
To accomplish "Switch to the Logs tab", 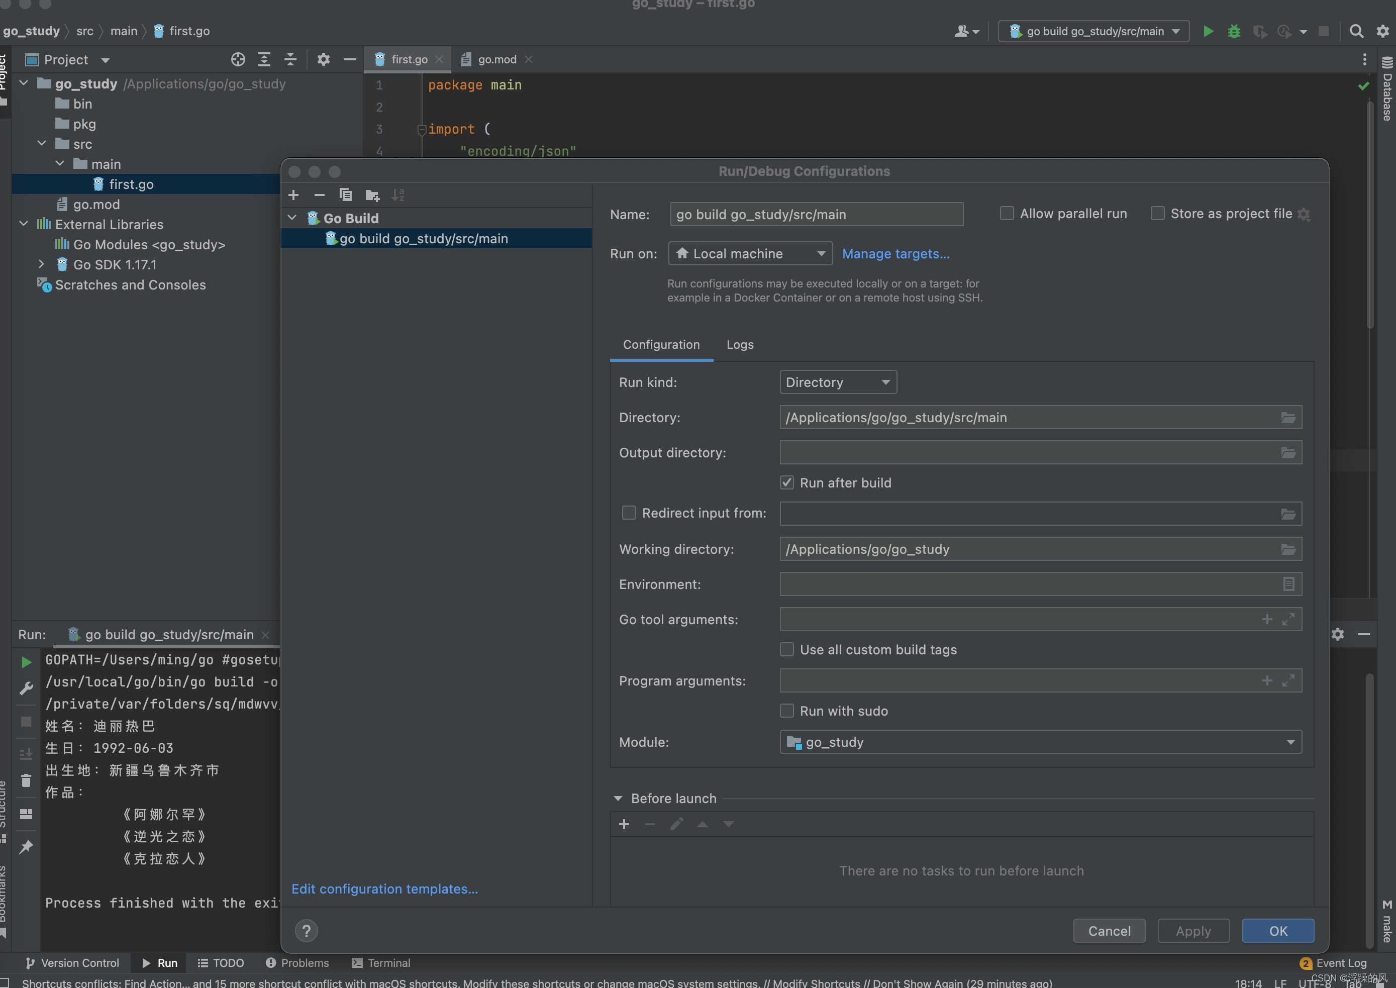I will tap(740, 345).
